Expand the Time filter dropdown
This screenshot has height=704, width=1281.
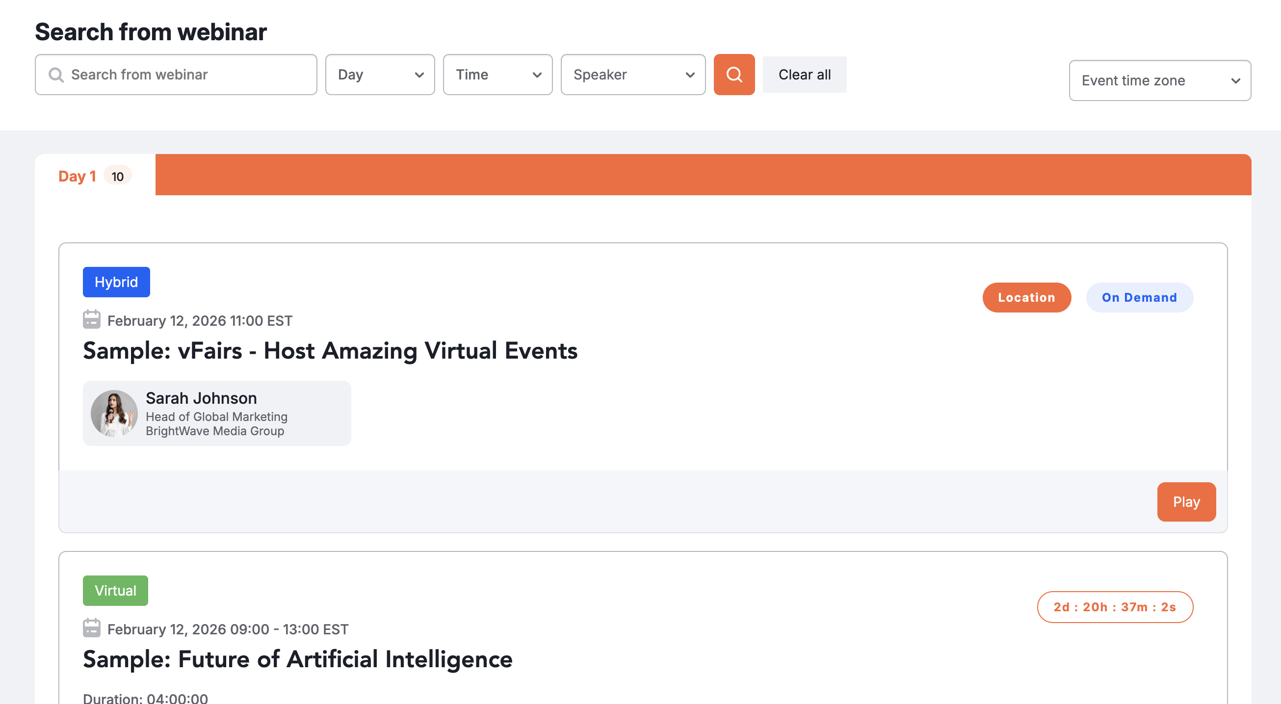tap(497, 75)
